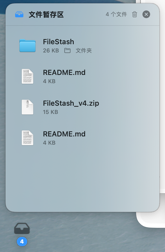The height and width of the screenshot is (252, 165).
Task: Click the 26 KB size text
Action: pos(51,51)
